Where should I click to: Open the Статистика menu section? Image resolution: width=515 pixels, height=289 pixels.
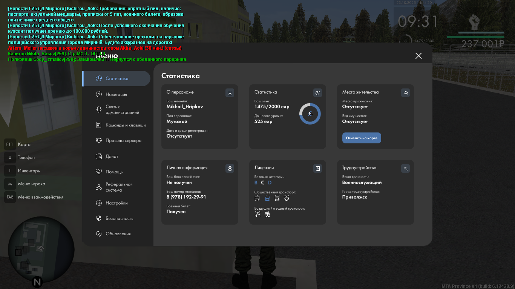[x=116, y=79]
